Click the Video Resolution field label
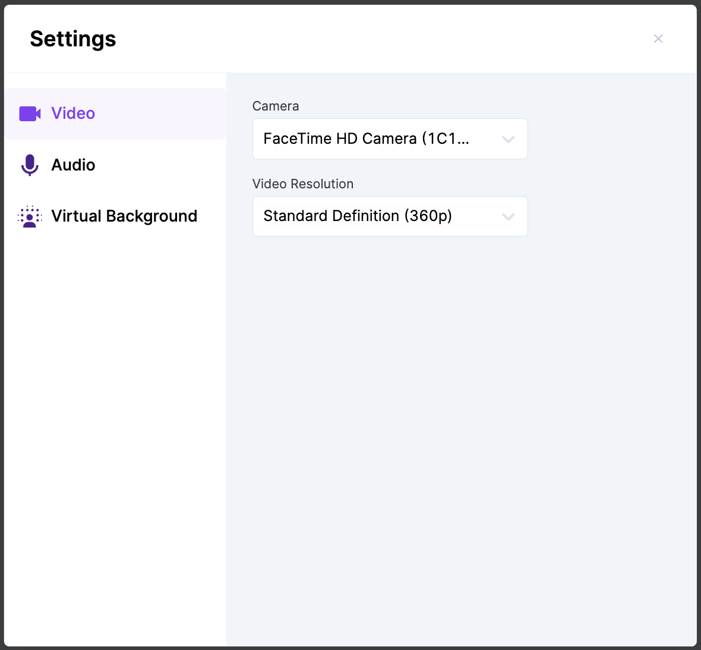This screenshot has height=650, width=701. point(303,184)
